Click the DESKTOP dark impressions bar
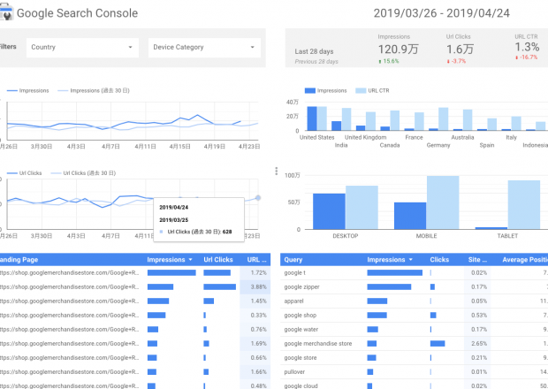The height and width of the screenshot is (389, 548). pos(329,211)
